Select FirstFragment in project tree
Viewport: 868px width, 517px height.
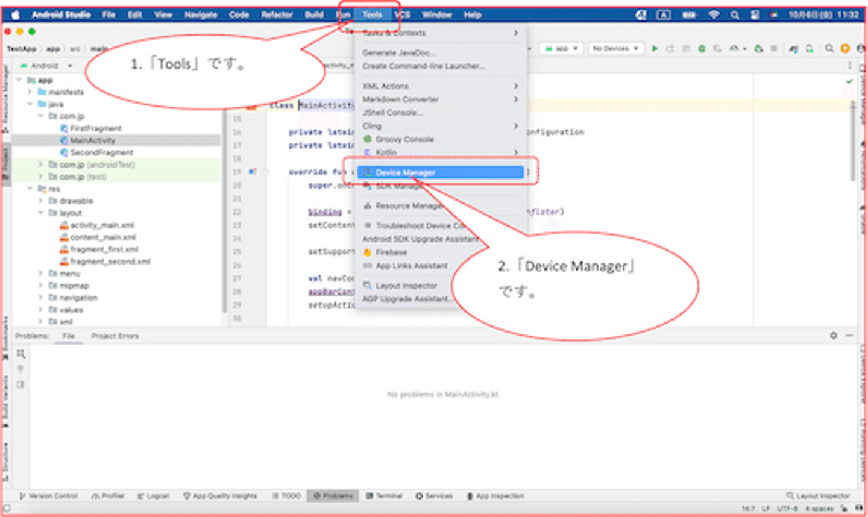point(95,128)
